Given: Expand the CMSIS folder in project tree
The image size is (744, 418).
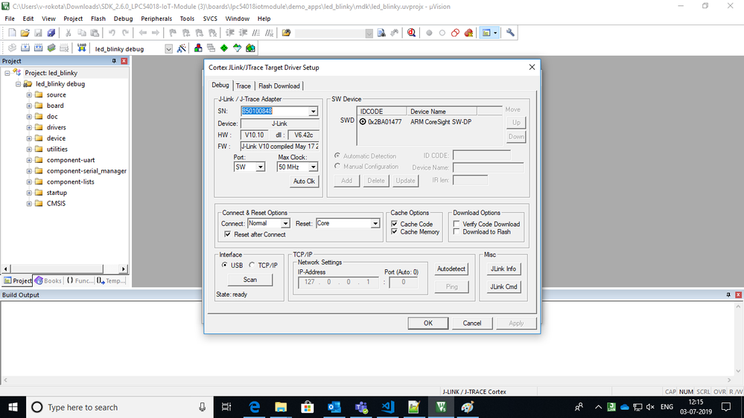Looking at the screenshot, I should (x=29, y=204).
